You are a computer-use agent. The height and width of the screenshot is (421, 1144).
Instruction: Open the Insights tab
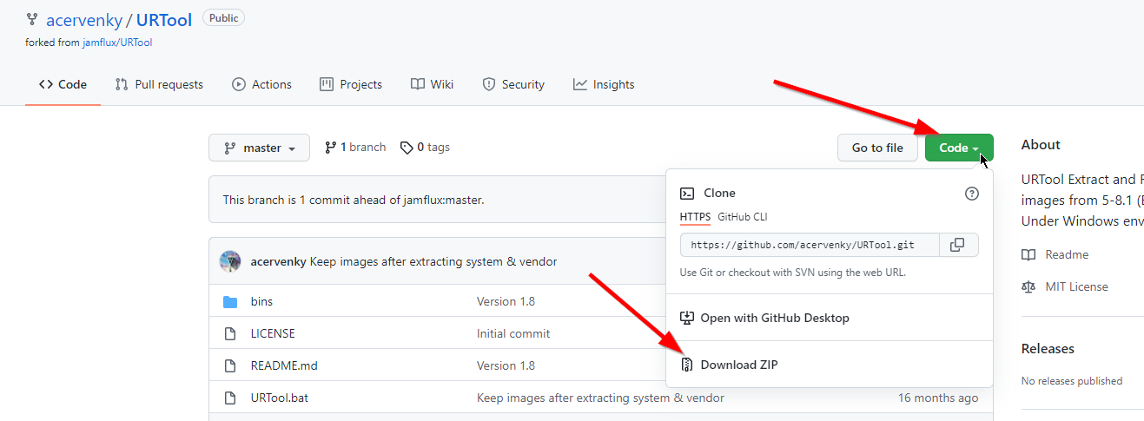[x=604, y=84]
